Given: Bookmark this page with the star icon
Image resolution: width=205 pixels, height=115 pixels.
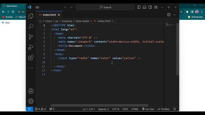Looking at the screenshot, I should (x=181, y=12).
